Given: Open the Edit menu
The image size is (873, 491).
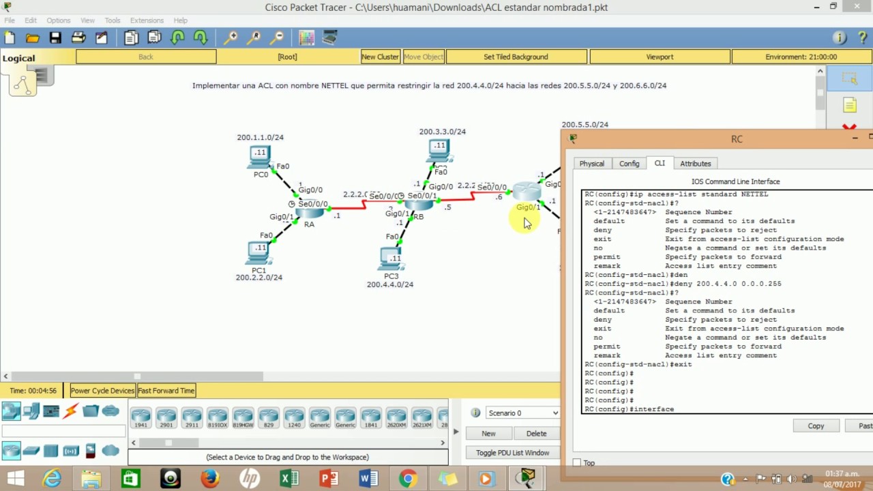Looking at the screenshot, I should point(31,20).
